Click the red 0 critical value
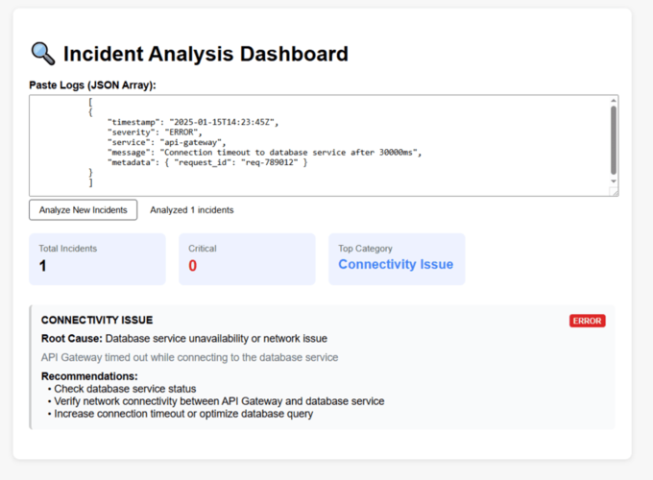Image resolution: width=653 pixels, height=480 pixels. click(192, 266)
